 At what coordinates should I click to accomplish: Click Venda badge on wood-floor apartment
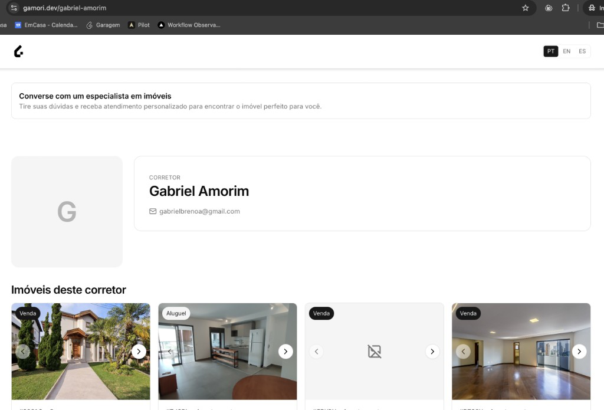(x=468, y=313)
